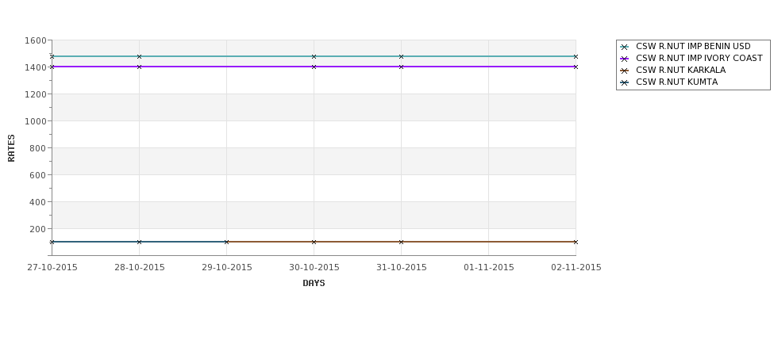Click the Ivory Coast data point on 28-10-2015

click(139, 67)
